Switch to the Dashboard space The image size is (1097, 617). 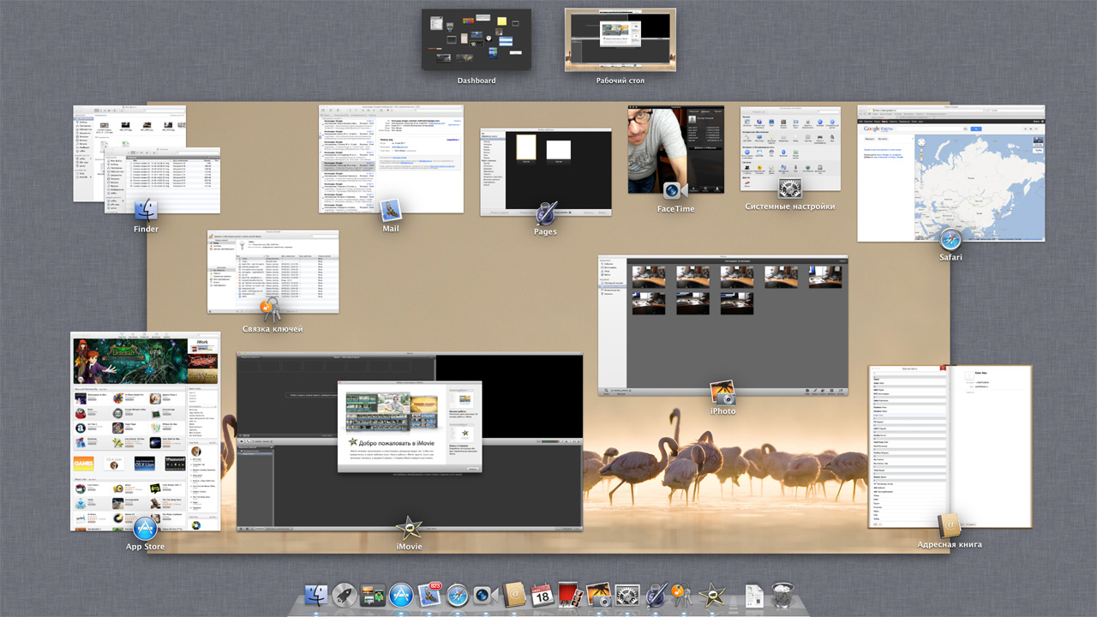pyautogui.click(x=476, y=39)
